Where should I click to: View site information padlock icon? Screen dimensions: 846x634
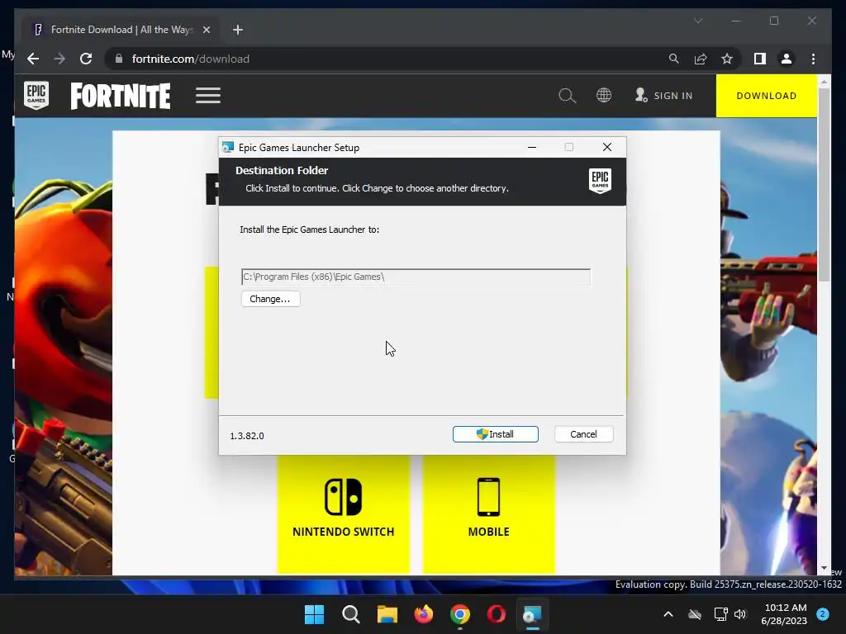point(119,59)
